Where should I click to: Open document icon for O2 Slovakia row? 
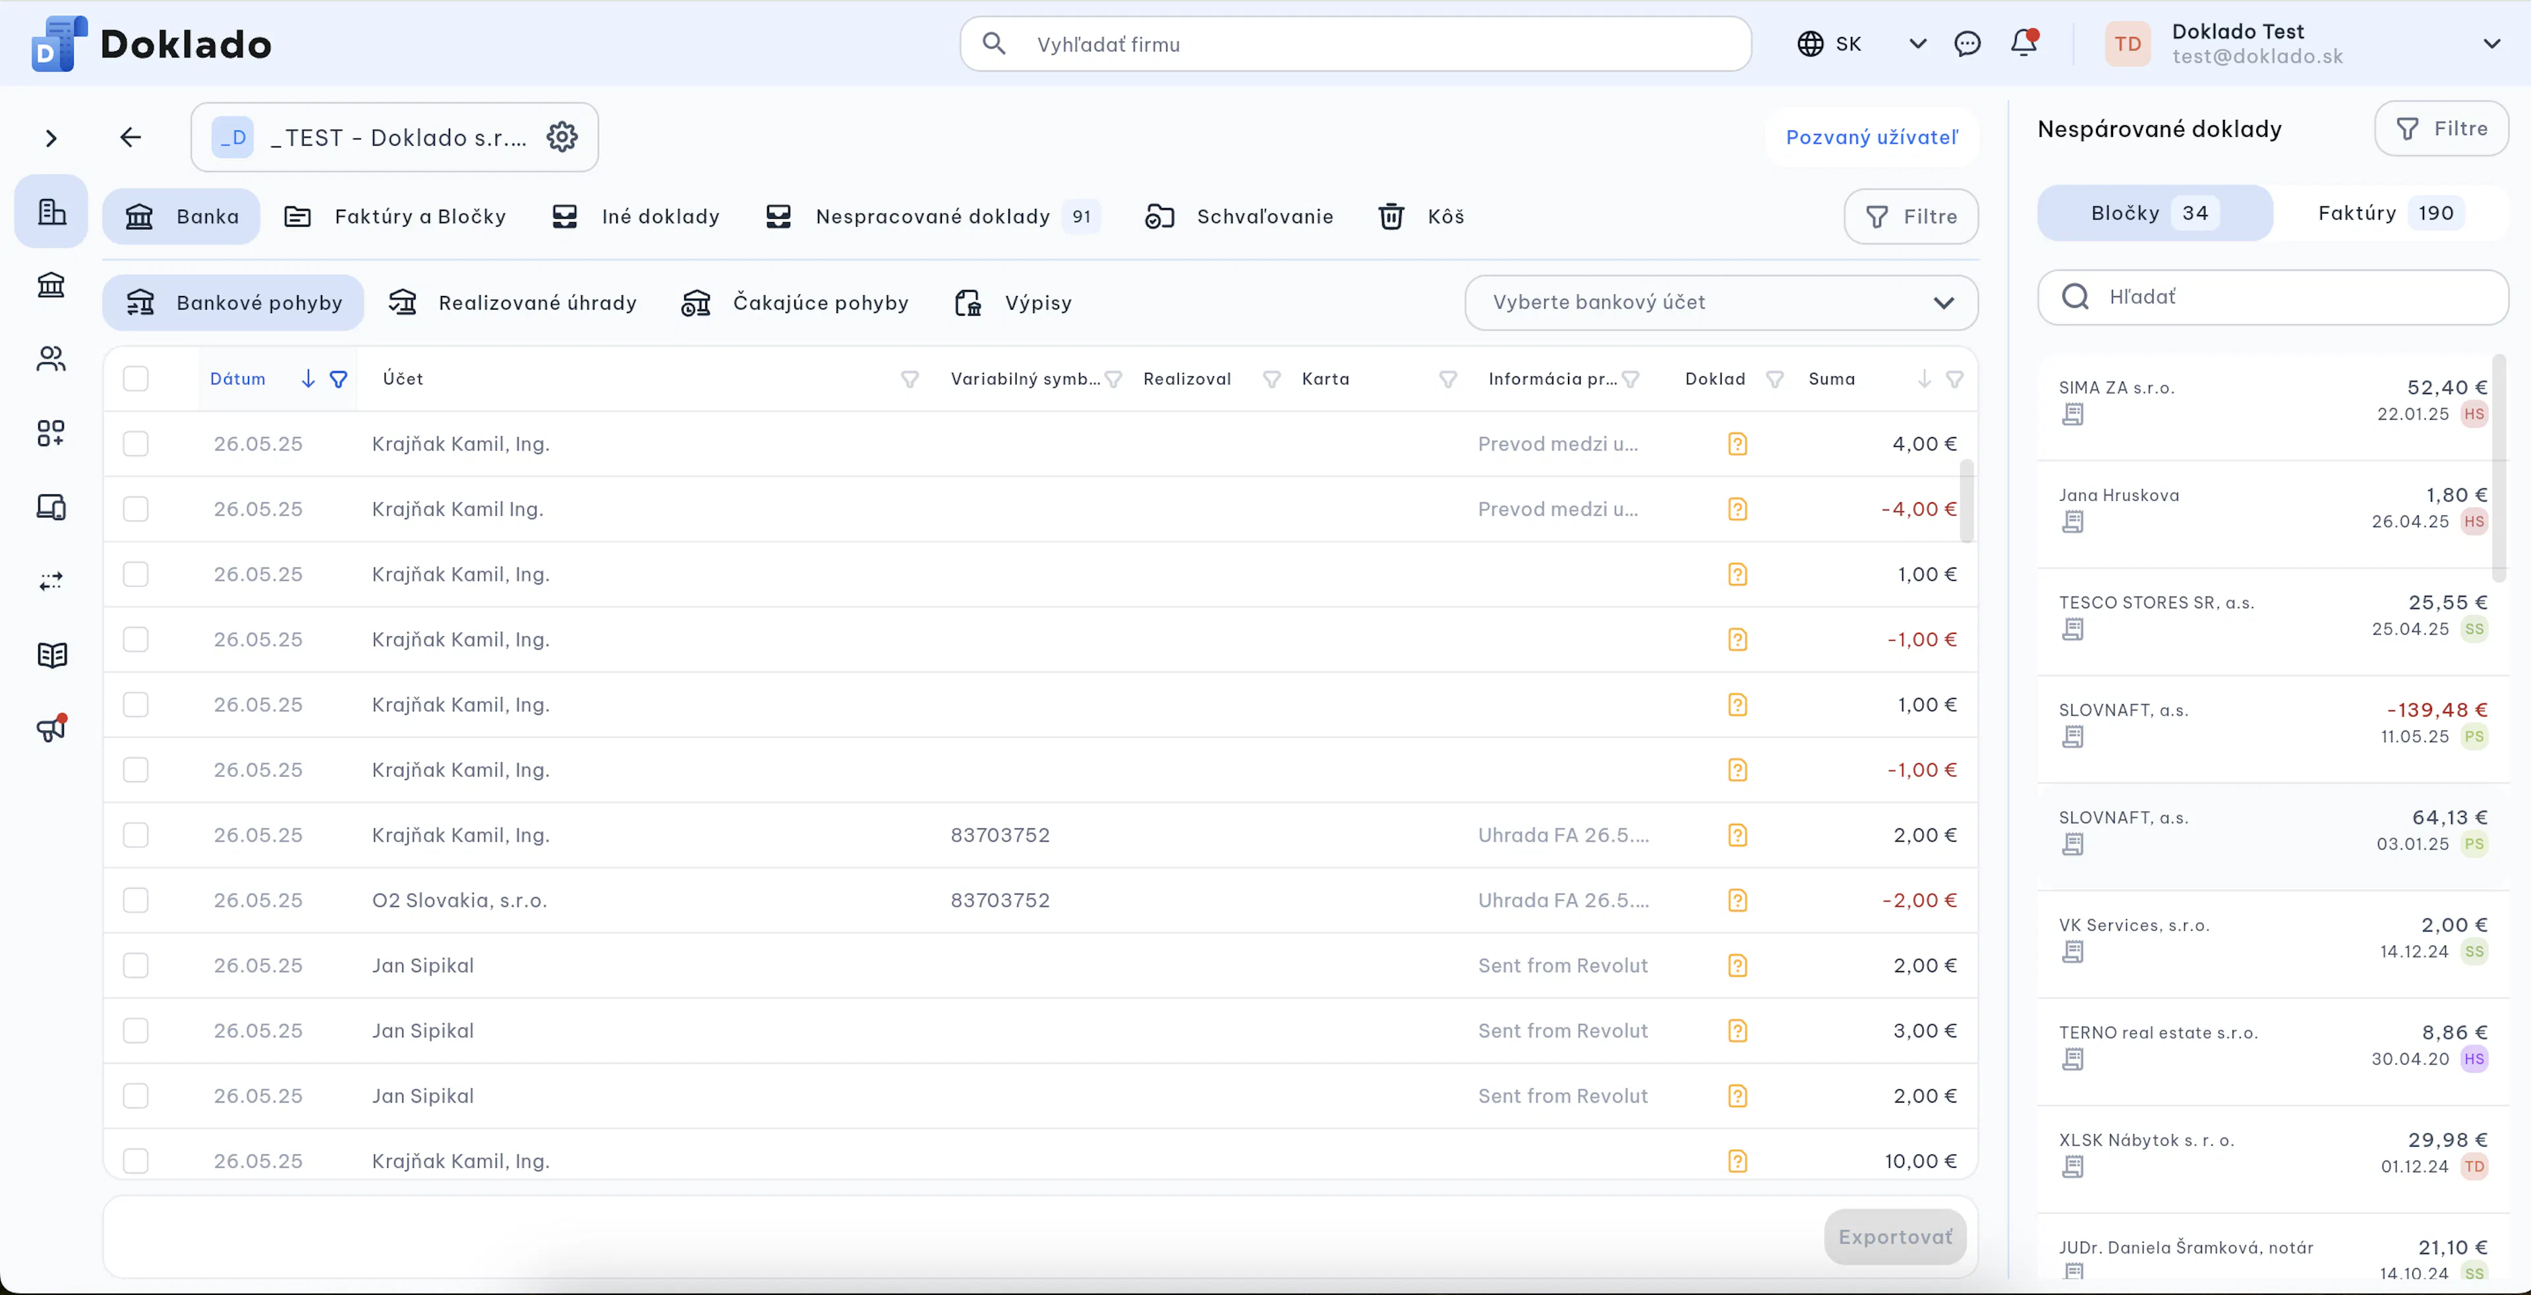pos(1737,900)
